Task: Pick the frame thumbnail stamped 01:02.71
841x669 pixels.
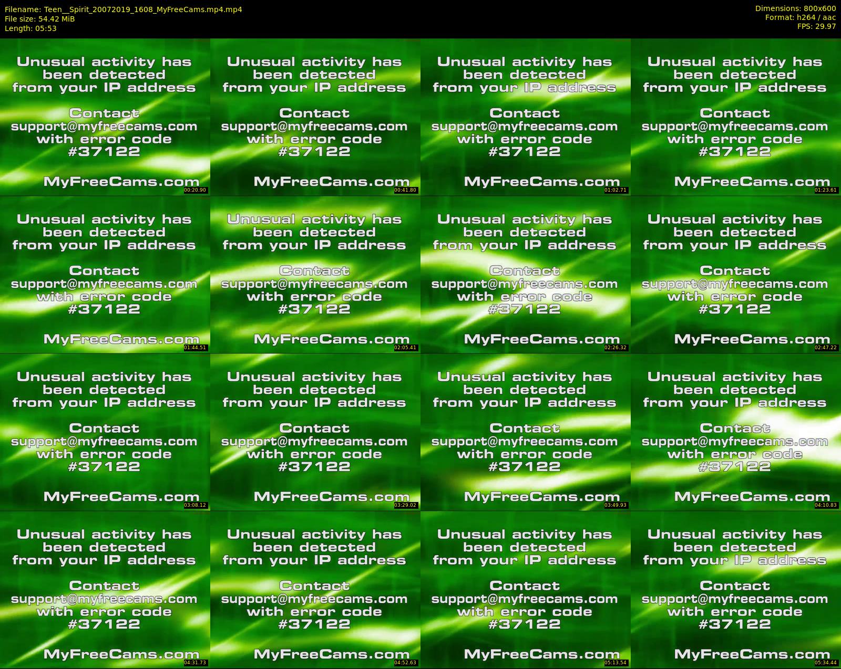Action: [x=525, y=117]
